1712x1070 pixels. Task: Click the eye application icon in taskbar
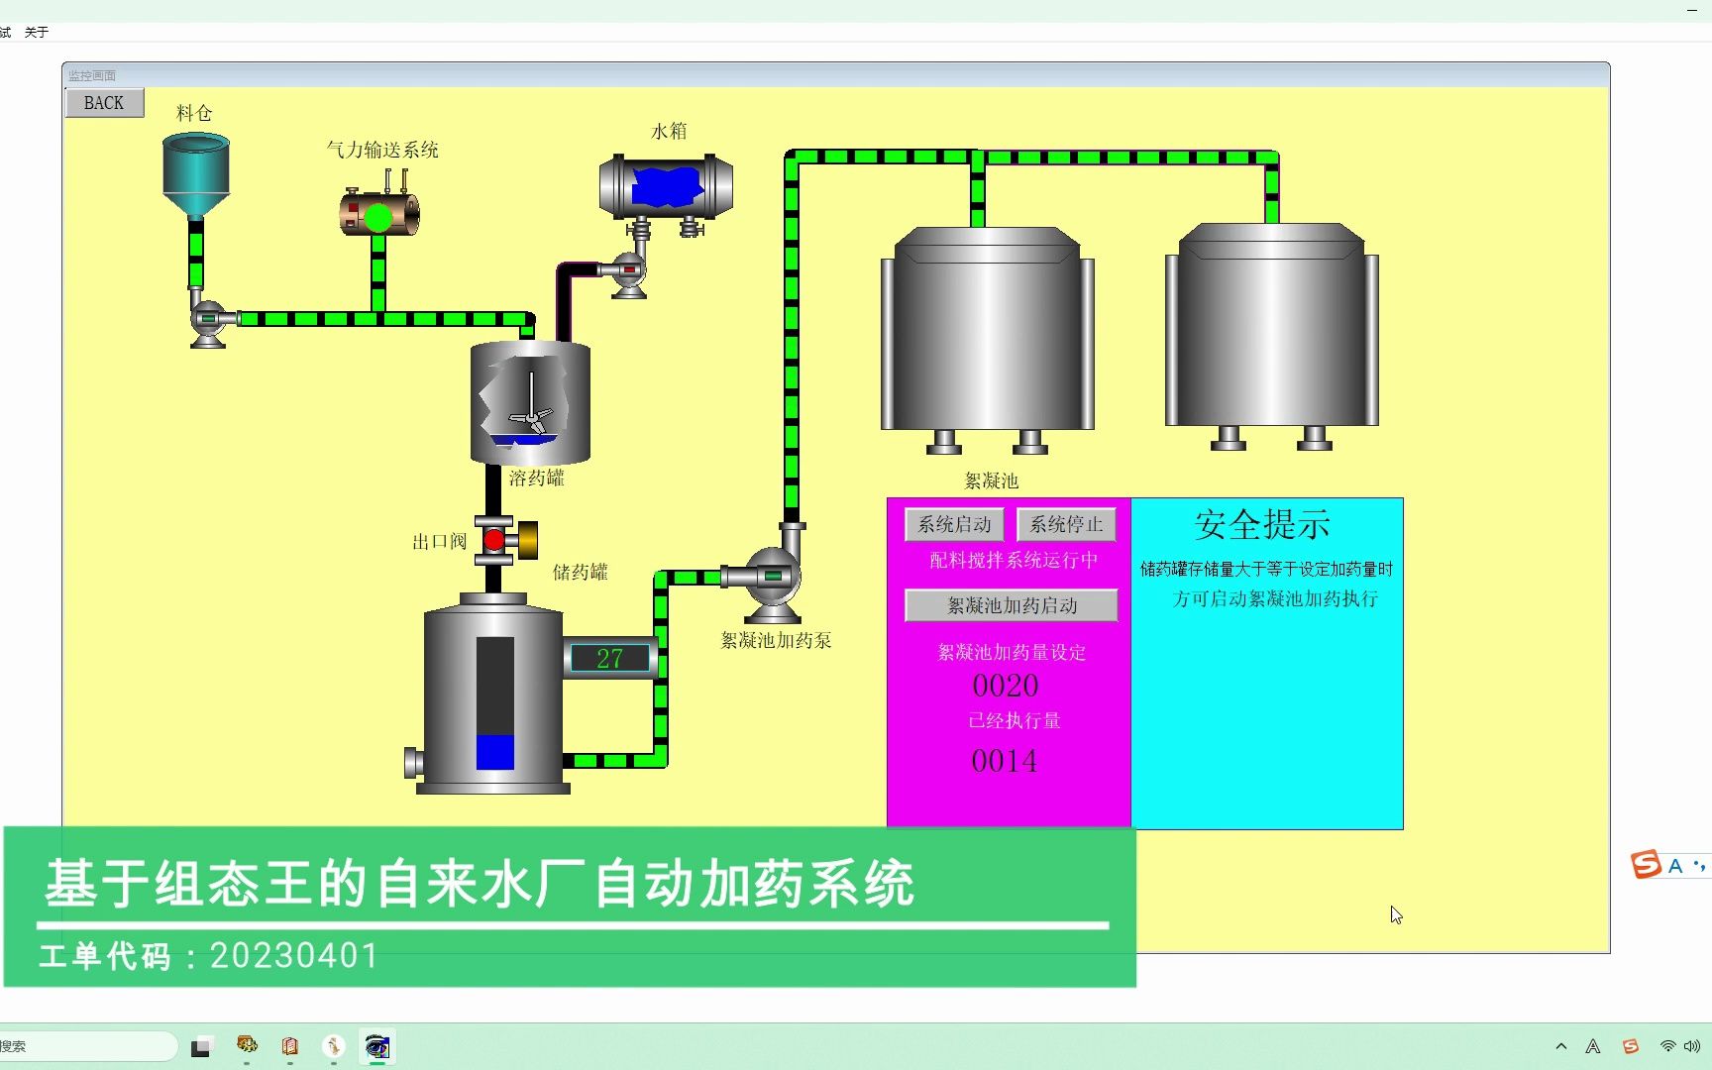click(376, 1046)
